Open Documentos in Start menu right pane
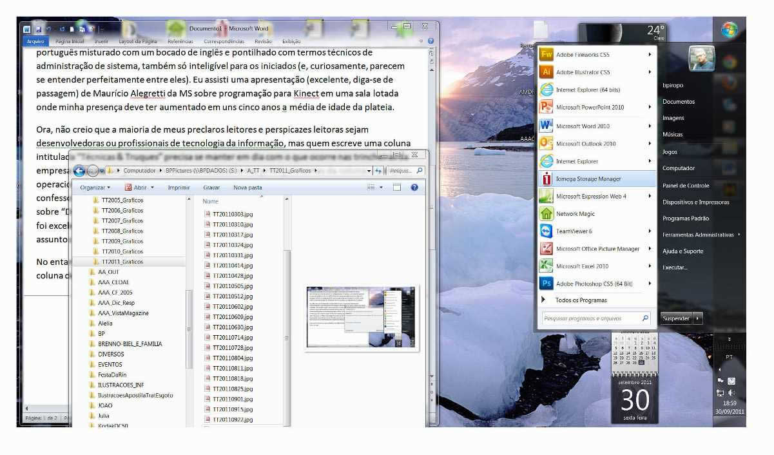Screen dimensions: 774x455 (679, 102)
